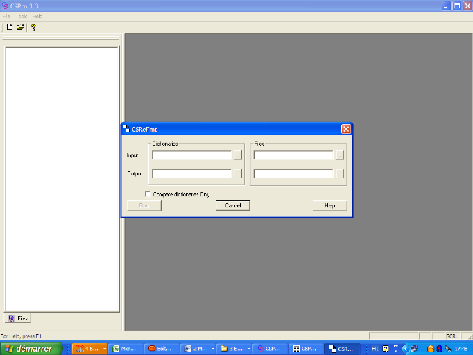Click the Open file toolbar icon
This screenshot has height=355, width=473.
click(20, 27)
